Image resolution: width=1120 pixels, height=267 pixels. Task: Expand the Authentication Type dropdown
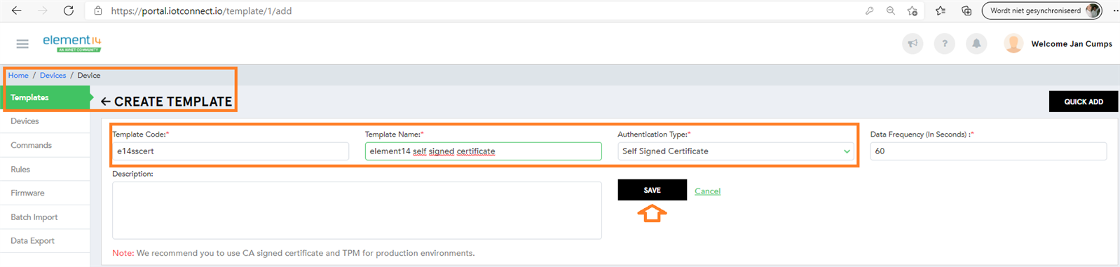pos(736,151)
